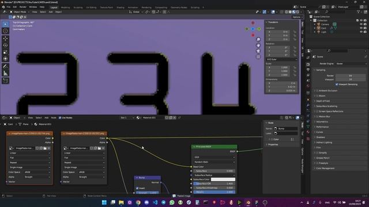Enable the Screen Space Reflections checkbox
The width and height of the screenshot is (369, 207).
coord(317,111)
